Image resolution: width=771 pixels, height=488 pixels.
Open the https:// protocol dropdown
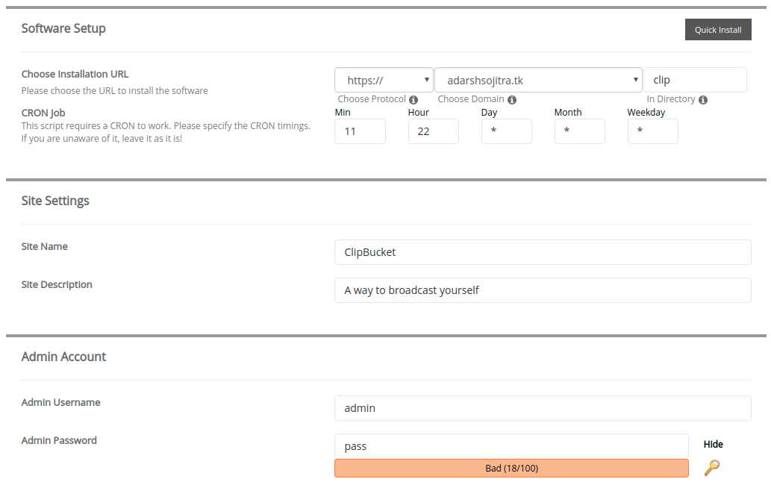384,80
